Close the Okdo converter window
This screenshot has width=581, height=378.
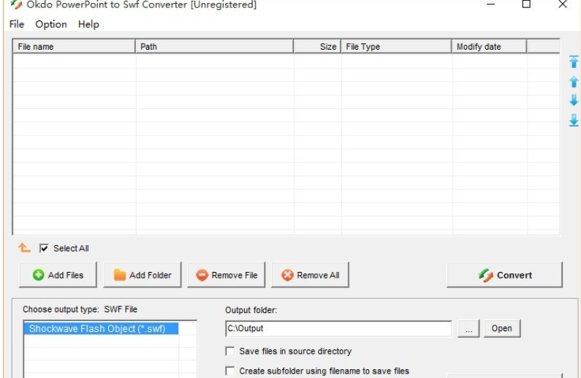(563, 4)
